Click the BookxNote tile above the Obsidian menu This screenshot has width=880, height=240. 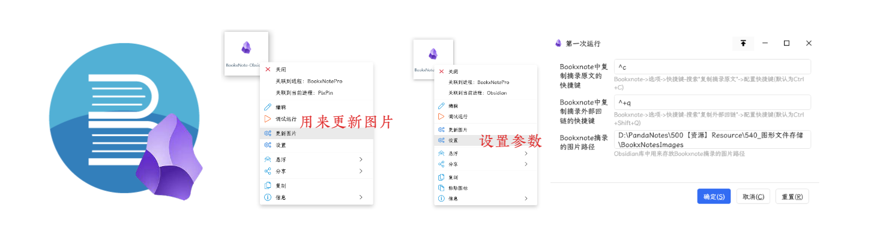tap(433, 59)
